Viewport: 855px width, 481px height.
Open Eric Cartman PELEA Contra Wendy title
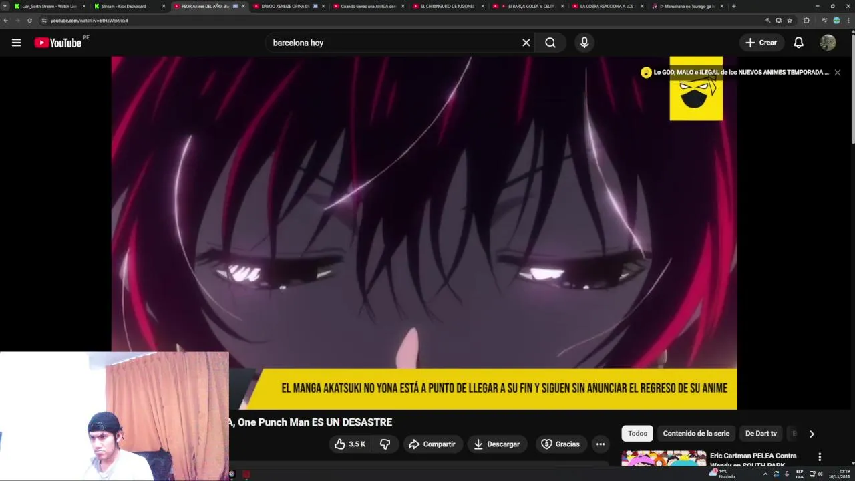click(753, 460)
